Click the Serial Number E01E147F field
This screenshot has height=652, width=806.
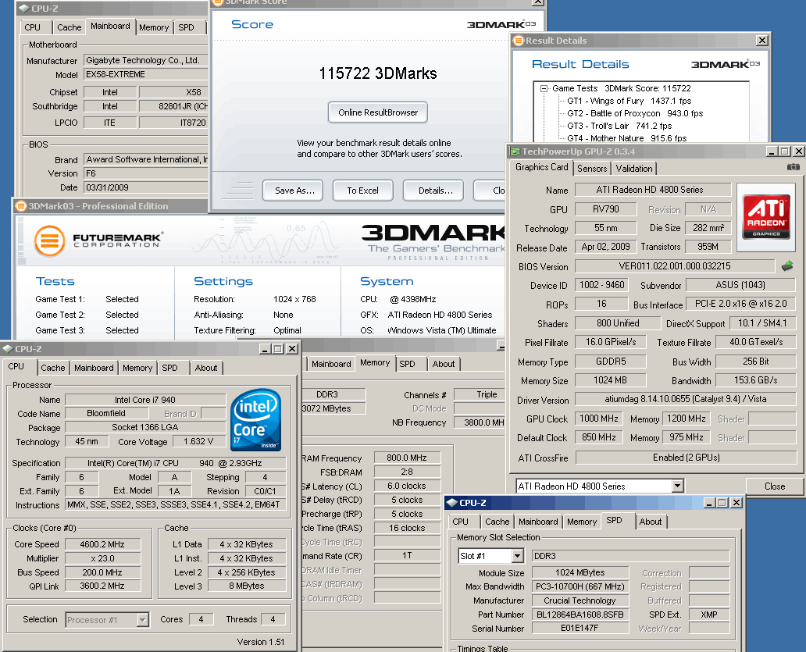point(580,628)
